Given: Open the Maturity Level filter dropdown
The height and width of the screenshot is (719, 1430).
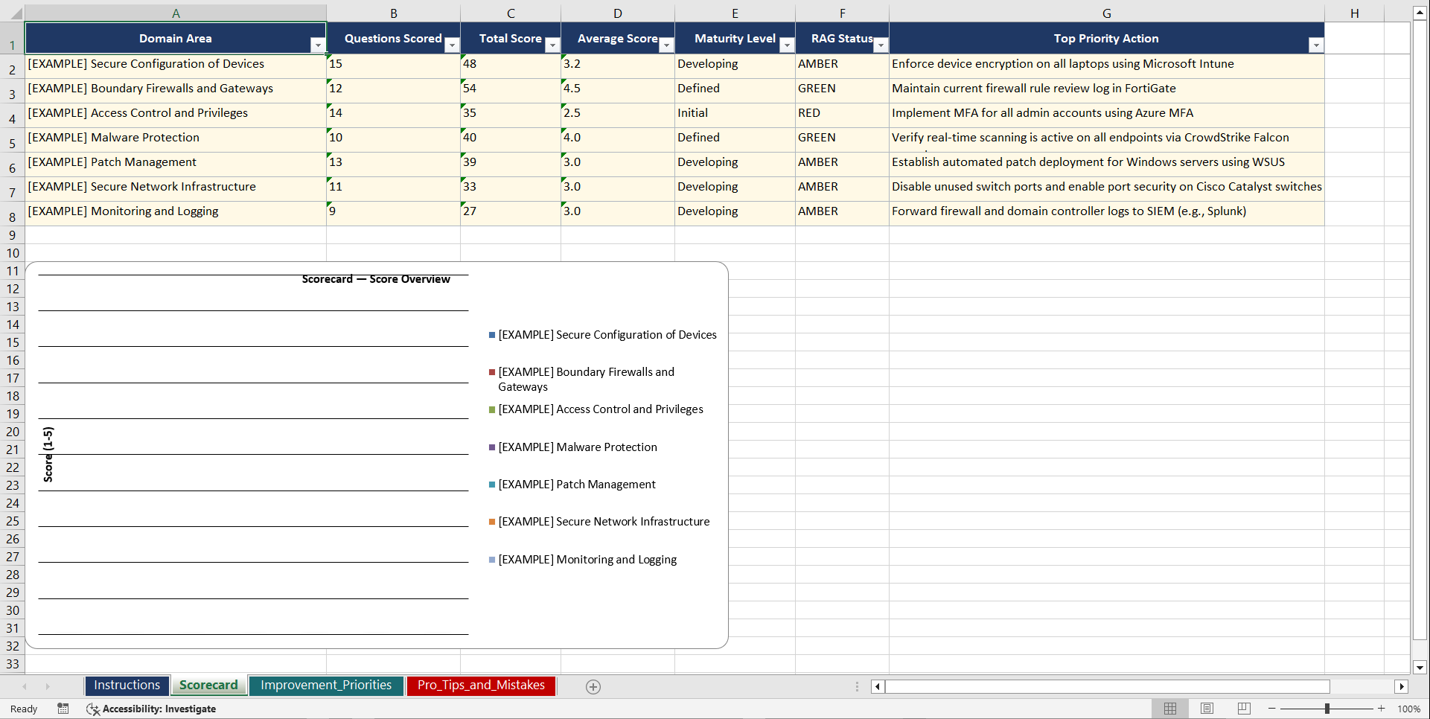Looking at the screenshot, I should click(787, 45).
